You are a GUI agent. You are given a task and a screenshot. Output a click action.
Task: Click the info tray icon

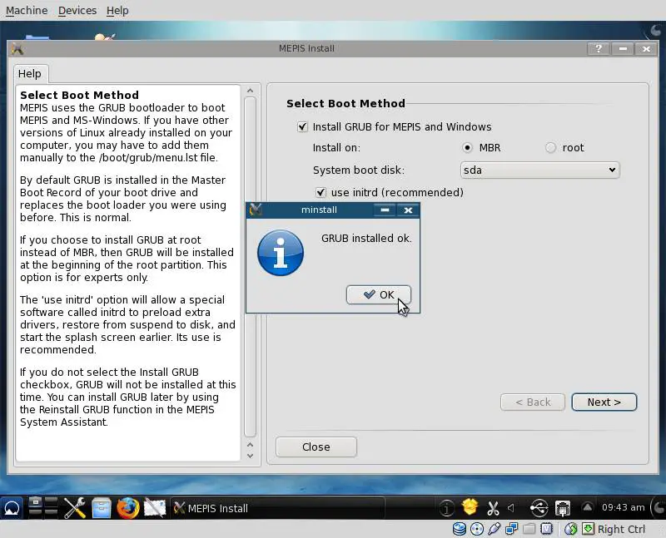click(x=446, y=507)
